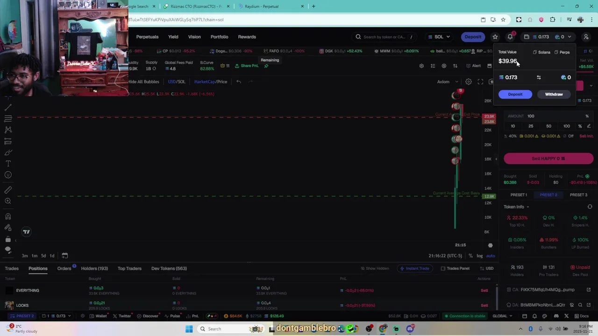Refresh the Token Info panel

(590, 207)
